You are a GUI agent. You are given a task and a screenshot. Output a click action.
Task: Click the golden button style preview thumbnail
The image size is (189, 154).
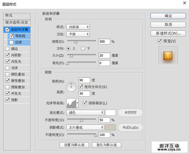tap(168, 55)
